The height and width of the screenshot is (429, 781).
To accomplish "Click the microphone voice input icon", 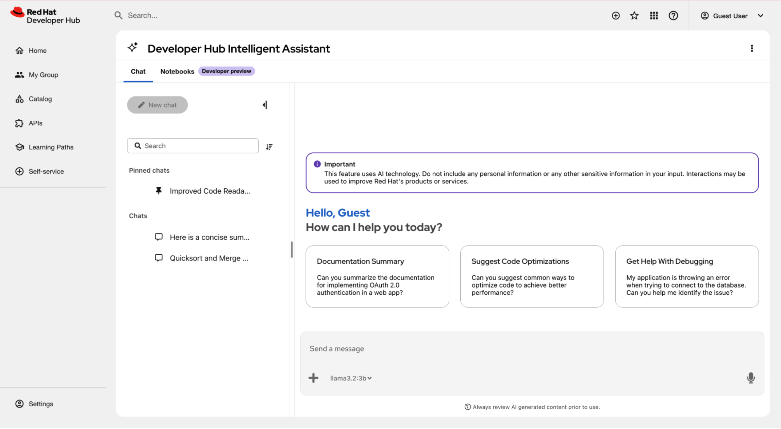I will [x=751, y=378].
